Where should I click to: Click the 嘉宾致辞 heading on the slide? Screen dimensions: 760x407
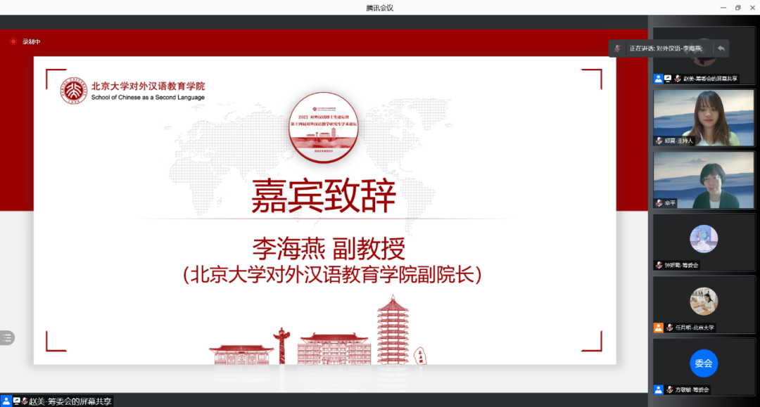pyautogui.click(x=323, y=196)
